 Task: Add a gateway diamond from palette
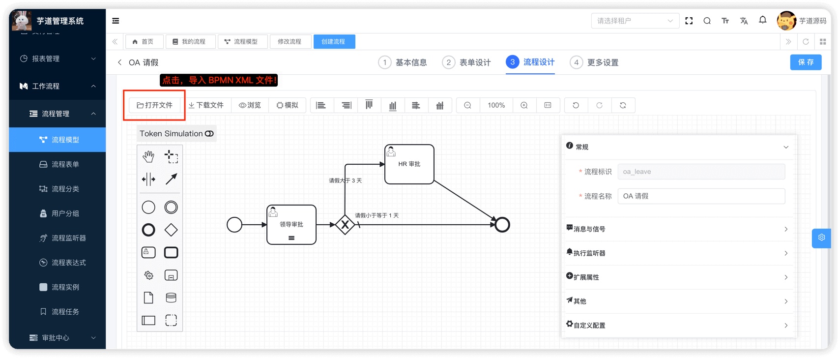[171, 230]
